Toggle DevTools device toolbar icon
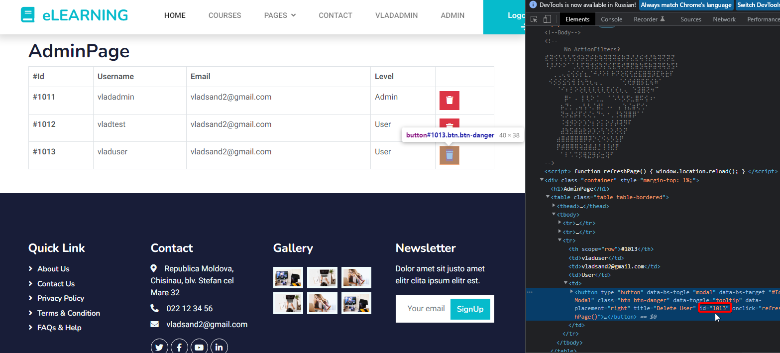Screen dimensions: 780x353 [547, 19]
